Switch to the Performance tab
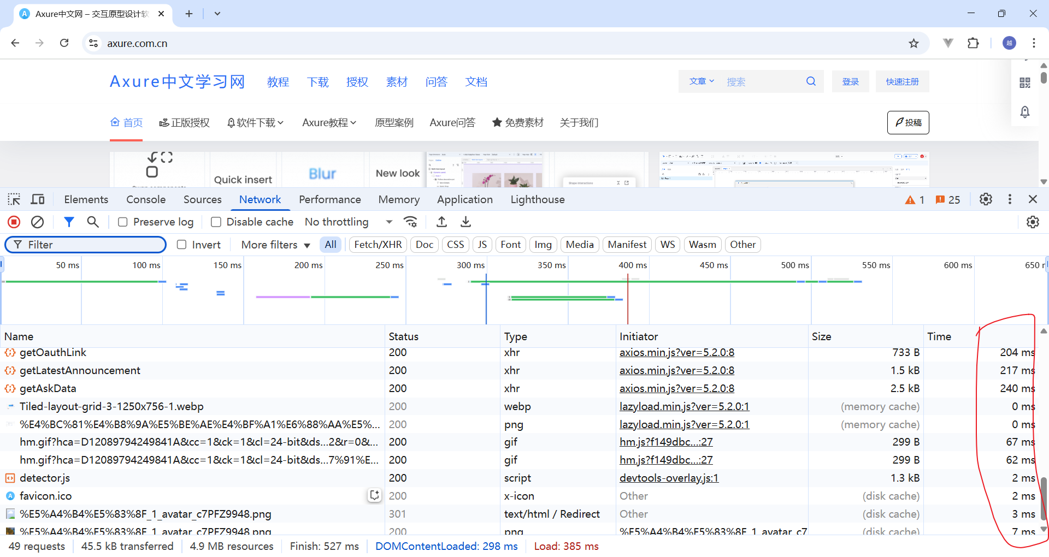This screenshot has height=557, width=1049. pos(330,199)
